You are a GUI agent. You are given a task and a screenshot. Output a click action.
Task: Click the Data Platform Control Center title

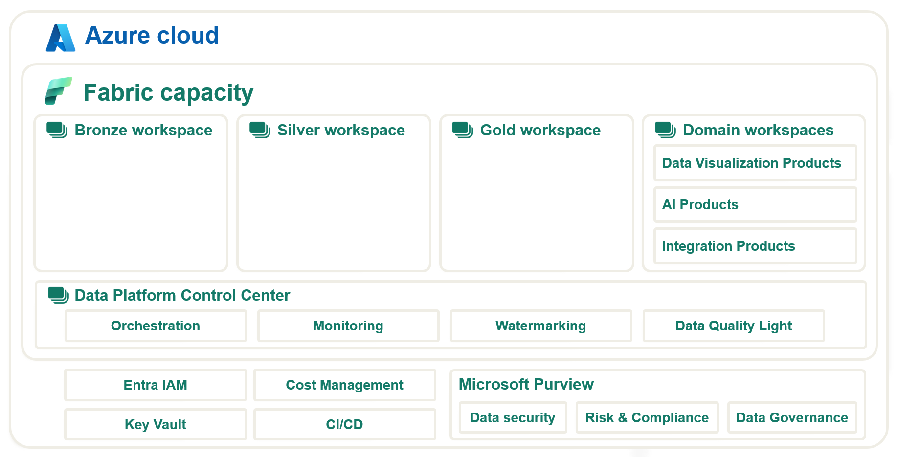tap(182, 295)
